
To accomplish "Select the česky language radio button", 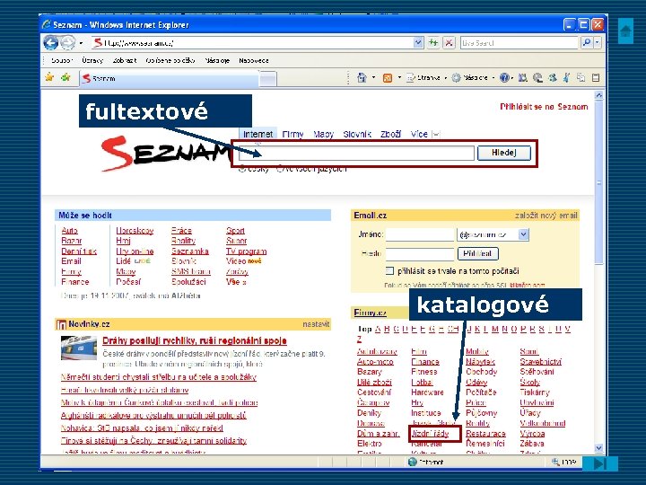I will coord(242,169).
